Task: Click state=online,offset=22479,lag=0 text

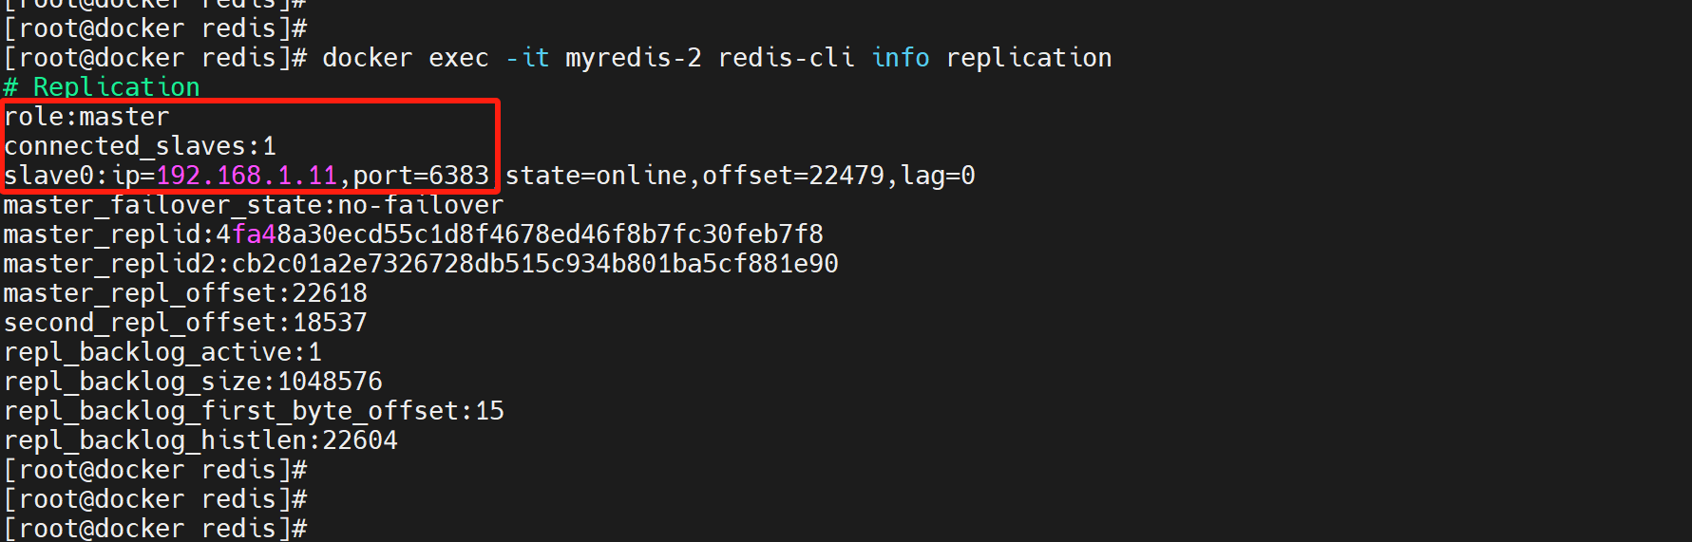Action: (x=740, y=176)
